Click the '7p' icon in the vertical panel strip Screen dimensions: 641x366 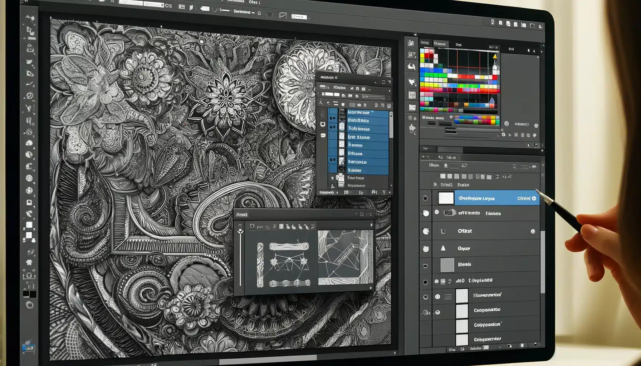coord(412,95)
